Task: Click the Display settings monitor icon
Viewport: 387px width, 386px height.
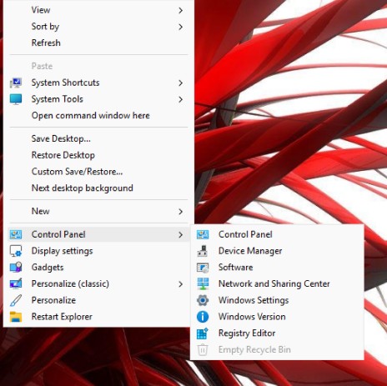Action: point(16,251)
